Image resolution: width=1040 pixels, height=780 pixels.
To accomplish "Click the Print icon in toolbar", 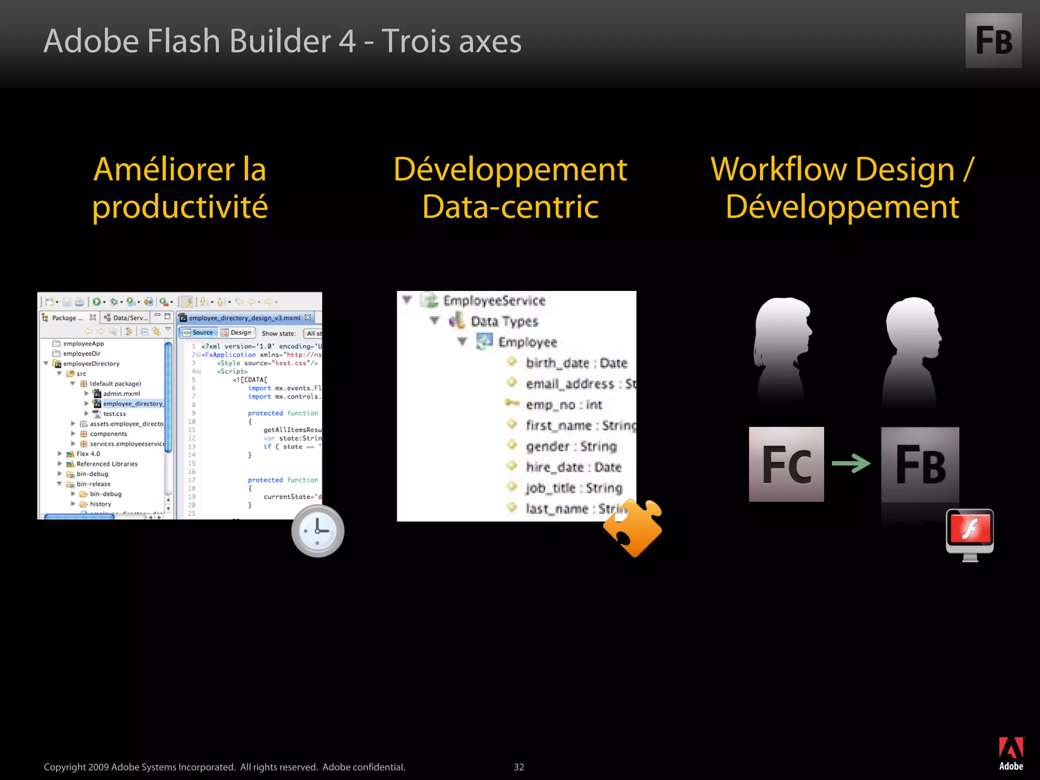I will point(79,302).
